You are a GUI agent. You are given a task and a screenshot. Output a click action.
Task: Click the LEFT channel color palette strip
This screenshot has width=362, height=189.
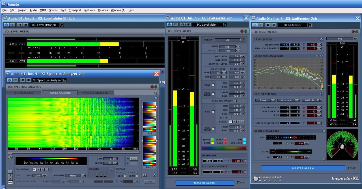pyautogui.click(x=149, y=117)
